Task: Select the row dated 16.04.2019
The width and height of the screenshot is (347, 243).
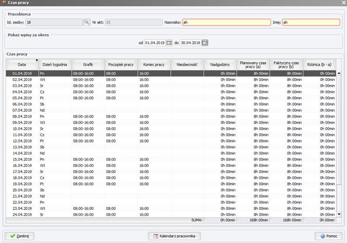Action: tap(171, 165)
